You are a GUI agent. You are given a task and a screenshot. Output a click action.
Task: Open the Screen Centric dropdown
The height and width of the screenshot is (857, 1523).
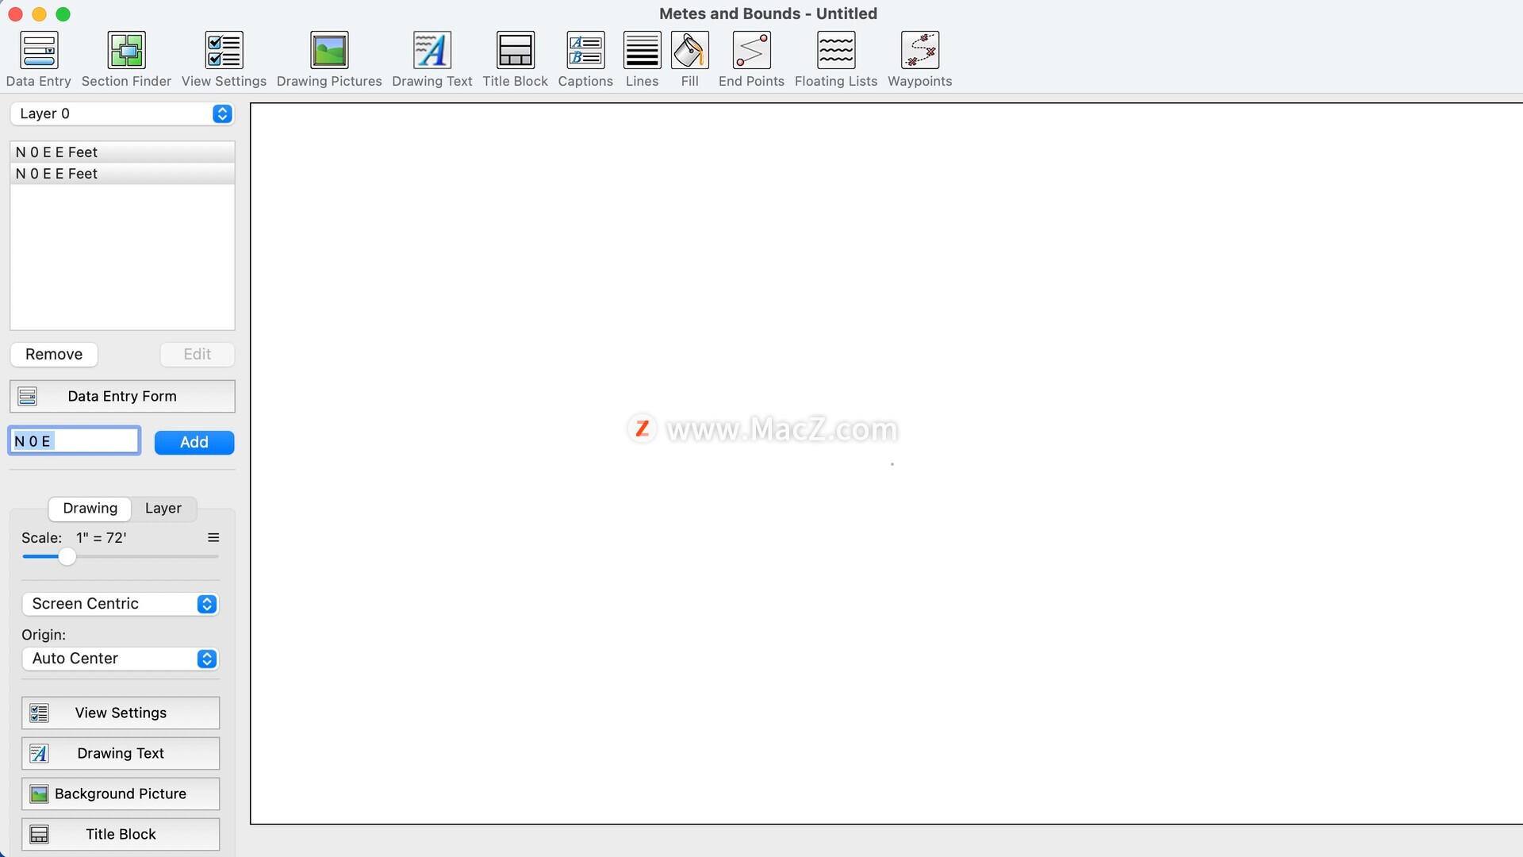click(121, 604)
